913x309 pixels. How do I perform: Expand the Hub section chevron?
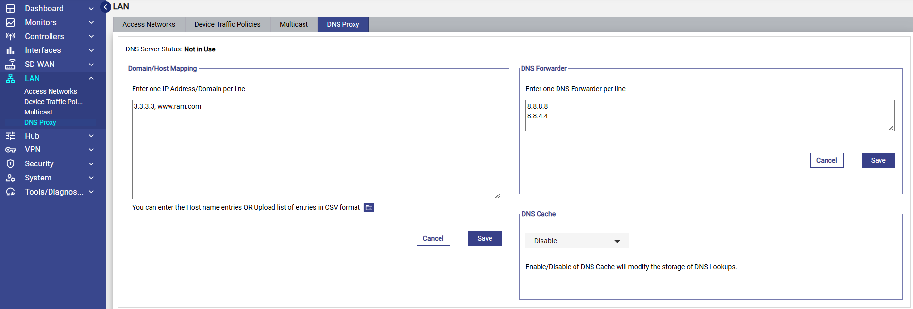[91, 136]
